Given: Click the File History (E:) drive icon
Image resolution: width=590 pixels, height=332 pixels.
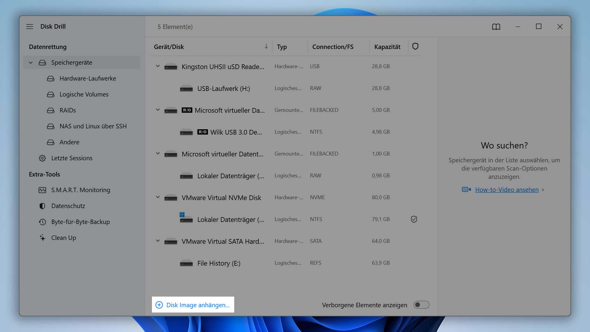Looking at the screenshot, I should tap(186, 263).
